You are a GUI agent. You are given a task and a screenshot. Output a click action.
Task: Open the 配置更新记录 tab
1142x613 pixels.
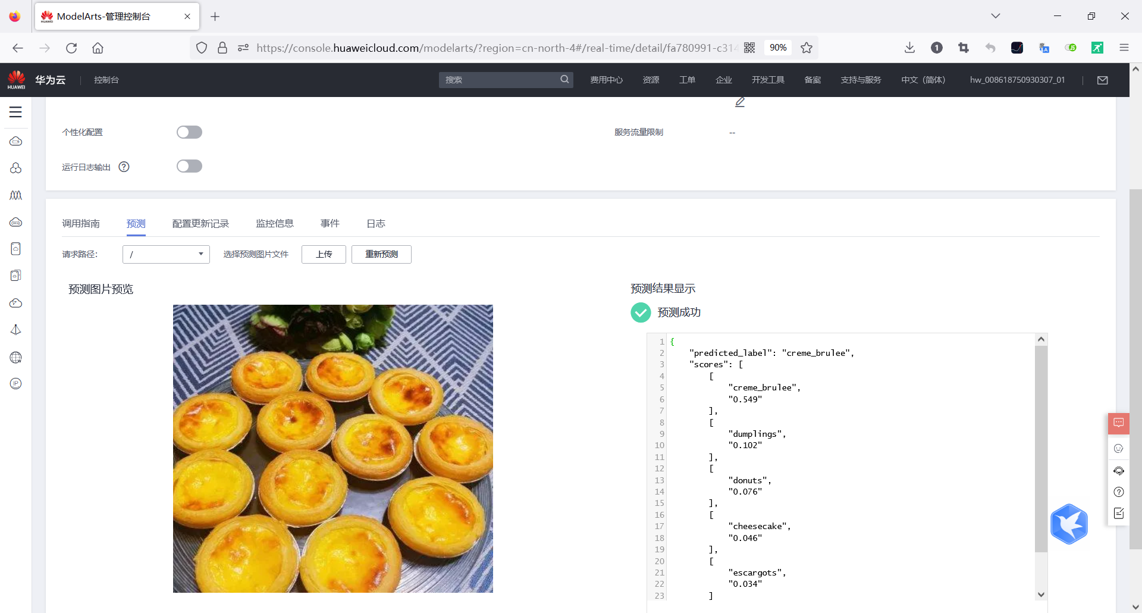point(200,223)
